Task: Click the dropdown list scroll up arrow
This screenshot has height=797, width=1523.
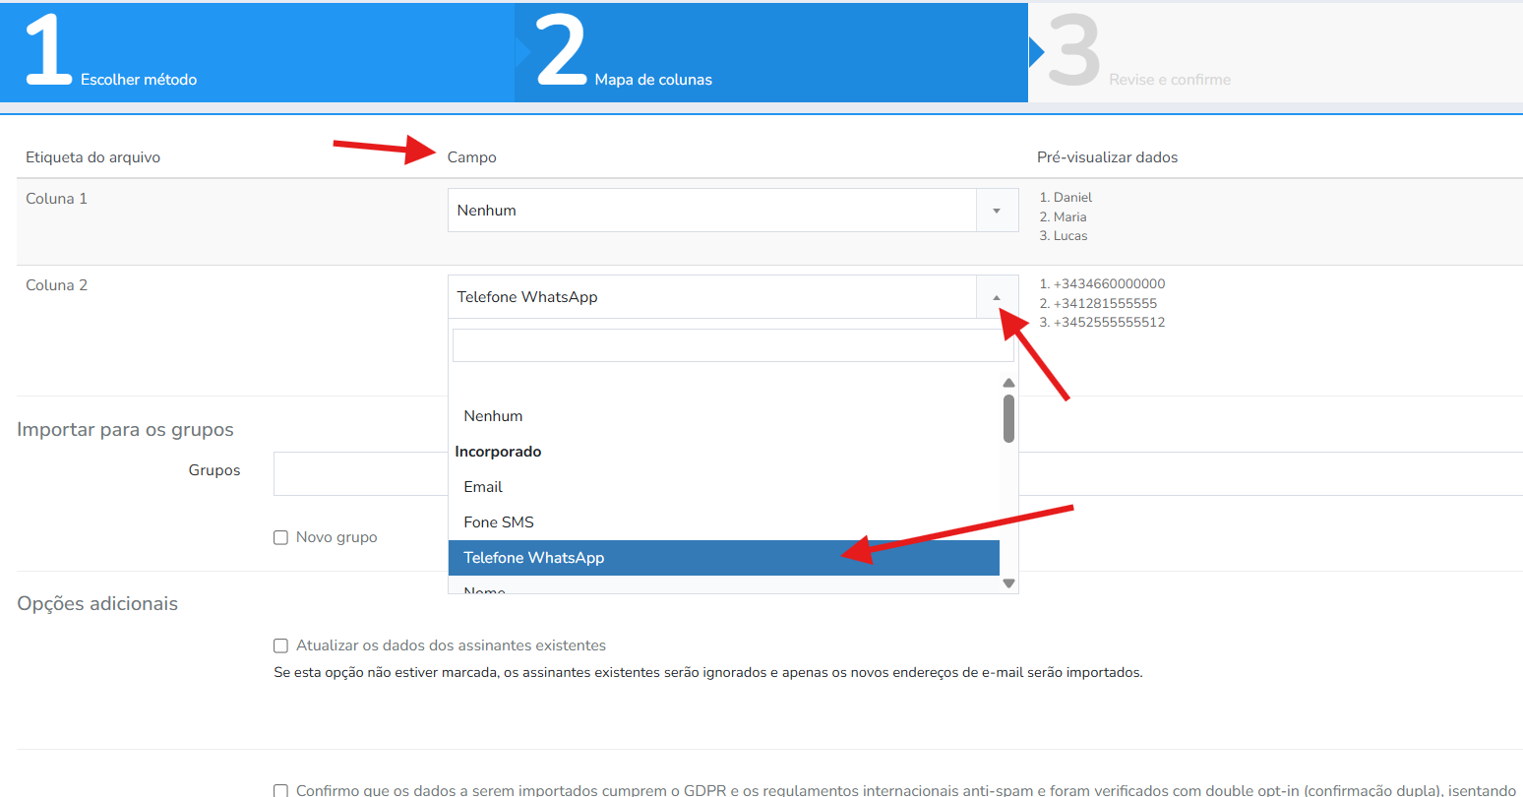Action: click(1008, 383)
